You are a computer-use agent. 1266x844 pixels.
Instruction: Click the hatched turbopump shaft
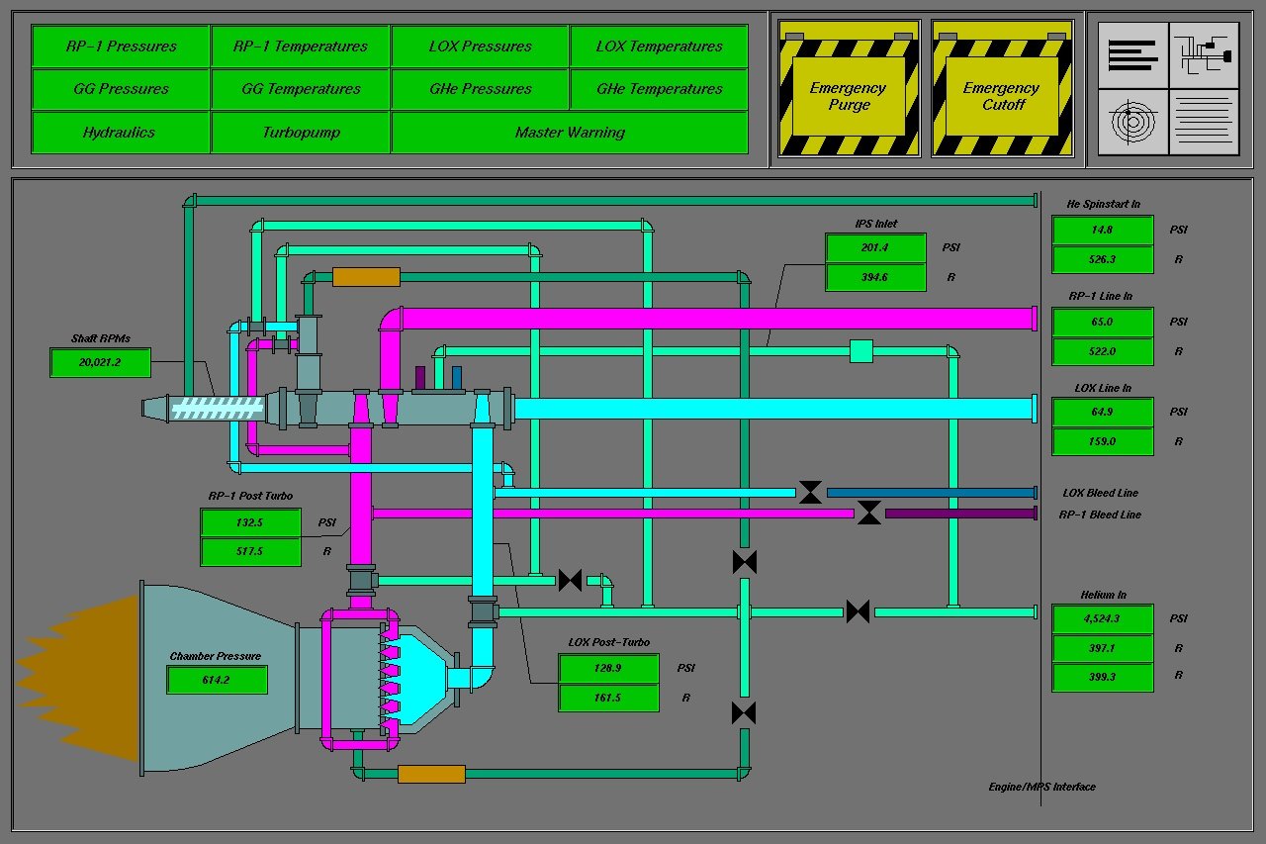(x=218, y=409)
